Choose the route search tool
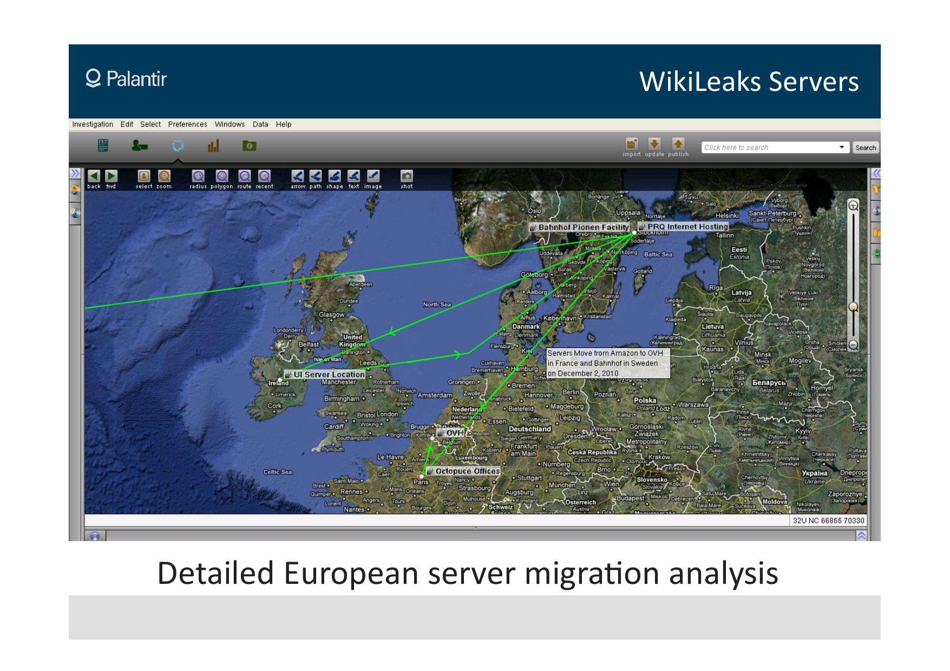 pos(245,176)
